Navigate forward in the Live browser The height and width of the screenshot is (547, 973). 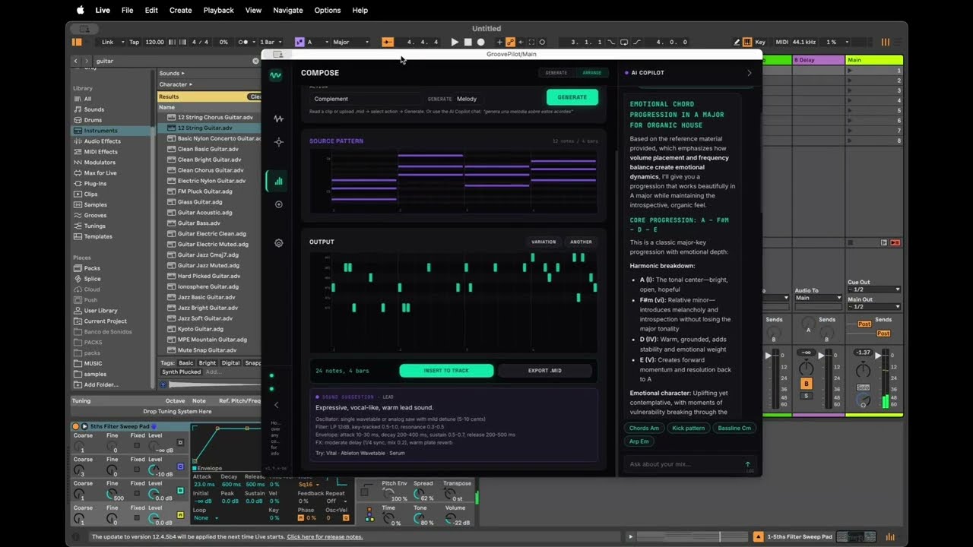tap(87, 61)
